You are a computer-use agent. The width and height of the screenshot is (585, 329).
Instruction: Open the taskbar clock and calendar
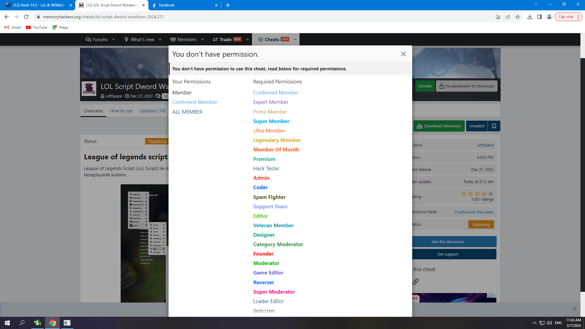573,323
